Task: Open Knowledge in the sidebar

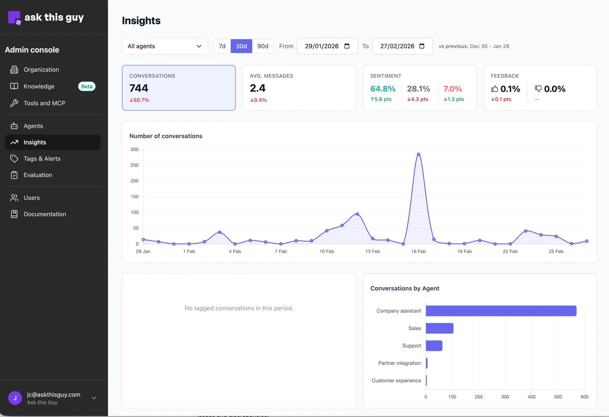Action: [53, 86]
